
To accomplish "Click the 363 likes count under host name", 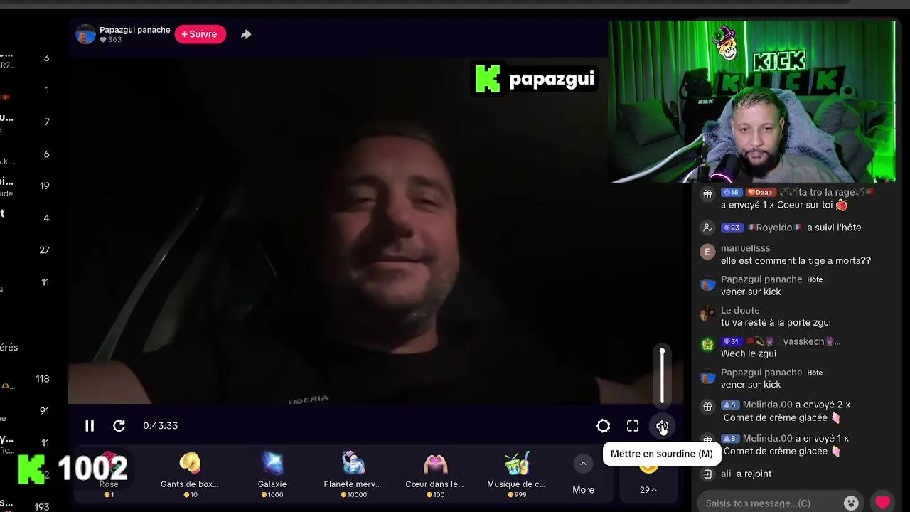I will (x=114, y=40).
